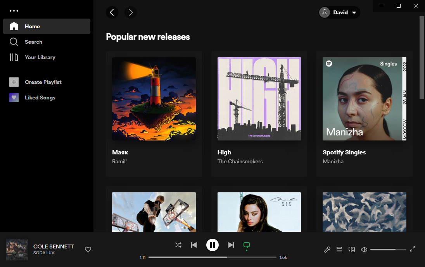Click the 1:11 elapsed time
The image size is (425, 267).
click(143, 258)
